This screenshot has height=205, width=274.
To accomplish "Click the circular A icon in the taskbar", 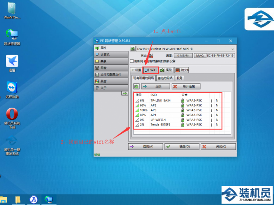I will 33,199.
